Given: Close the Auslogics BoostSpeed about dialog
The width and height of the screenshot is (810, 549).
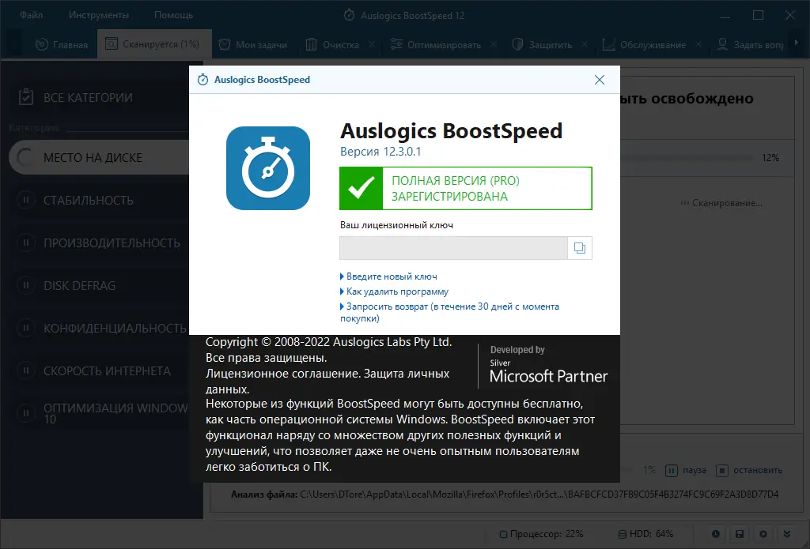Looking at the screenshot, I should coord(600,80).
